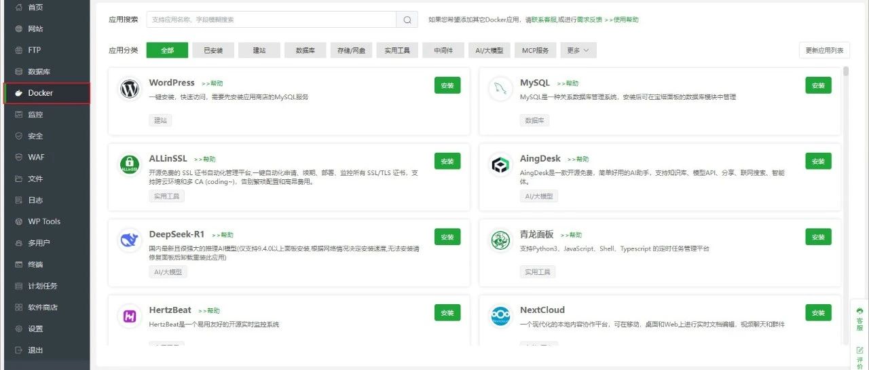Screen dimensions: 869x370
Task: Click the 青龙面板 dragon icon
Action: [x=500, y=240]
